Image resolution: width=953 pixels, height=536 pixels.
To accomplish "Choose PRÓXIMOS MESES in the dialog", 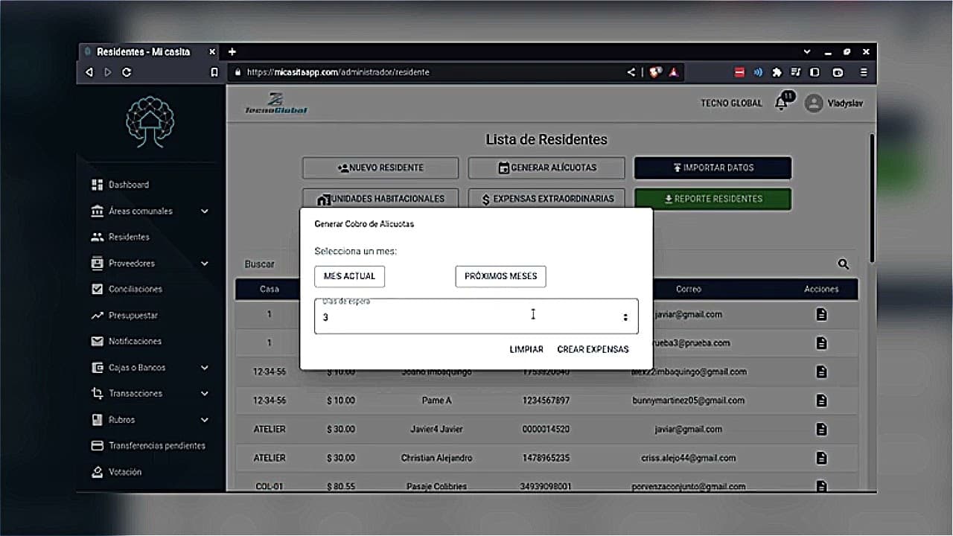I will (x=500, y=276).
